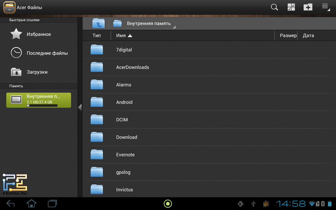Click folder icon beside Android
Screen dimensions: 336x210
click(97, 102)
